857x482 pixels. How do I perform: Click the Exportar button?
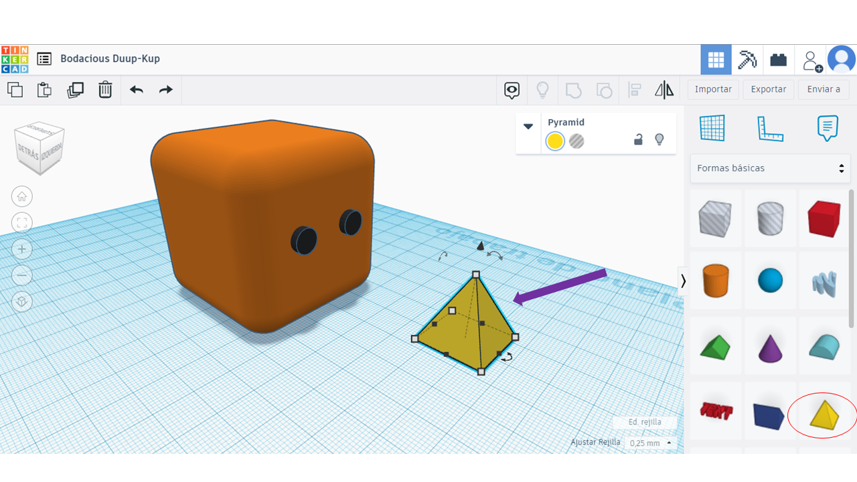tap(769, 90)
